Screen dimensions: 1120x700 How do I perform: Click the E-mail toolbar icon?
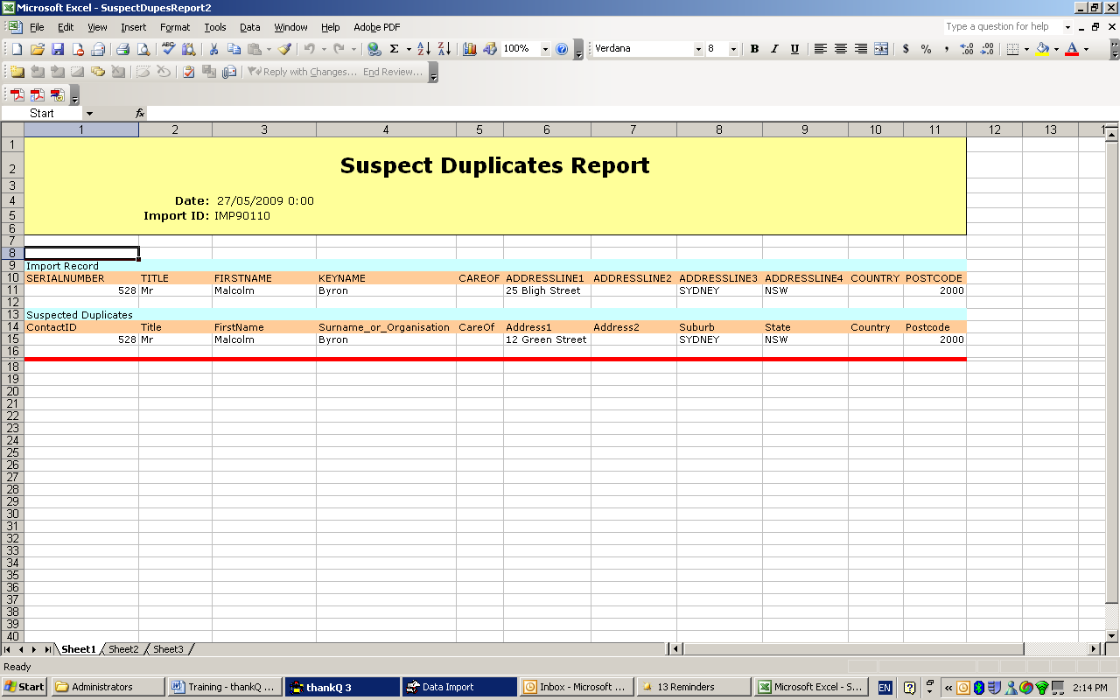coord(98,49)
